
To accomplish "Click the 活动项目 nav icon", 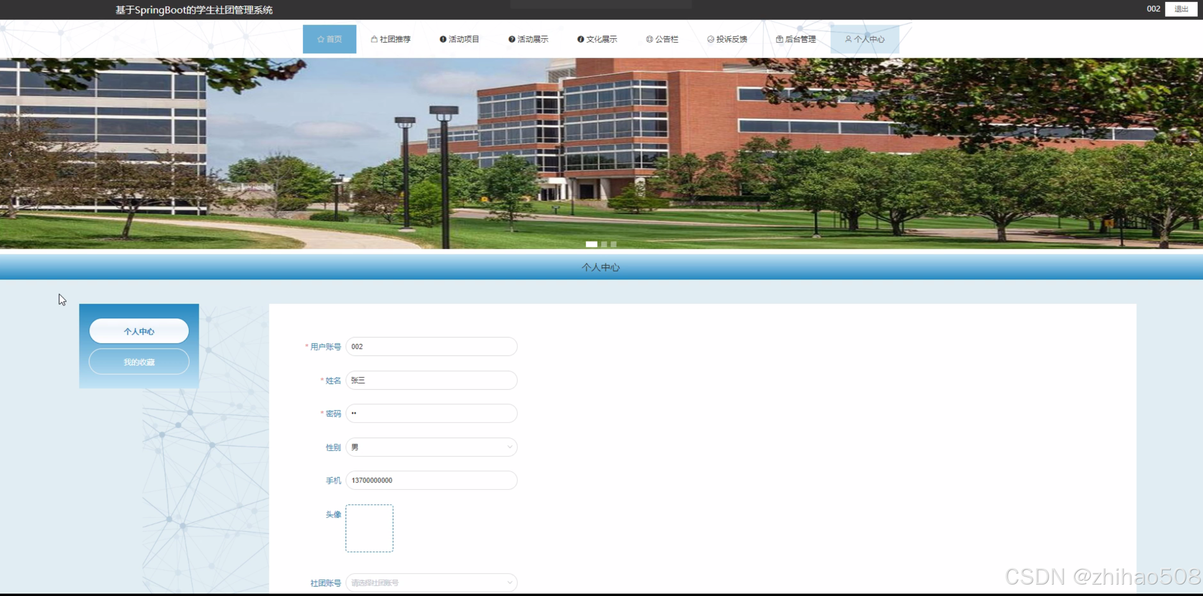I will (443, 39).
